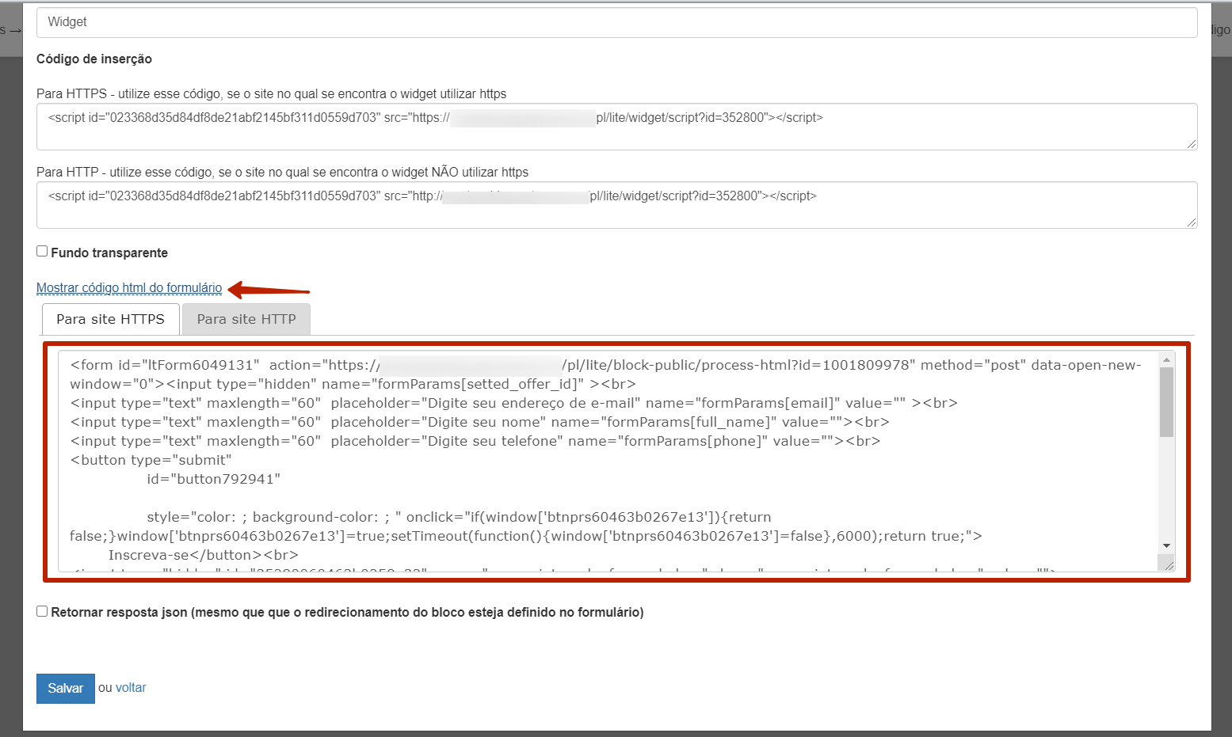This screenshot has width=1232, height=737.
Task: Switch to the 'Para site HTTPS' tab
Action: [x=110, y=319]
